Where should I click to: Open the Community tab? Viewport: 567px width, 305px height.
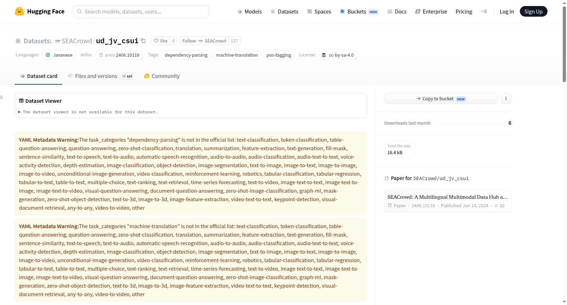[x=162, y=76]
